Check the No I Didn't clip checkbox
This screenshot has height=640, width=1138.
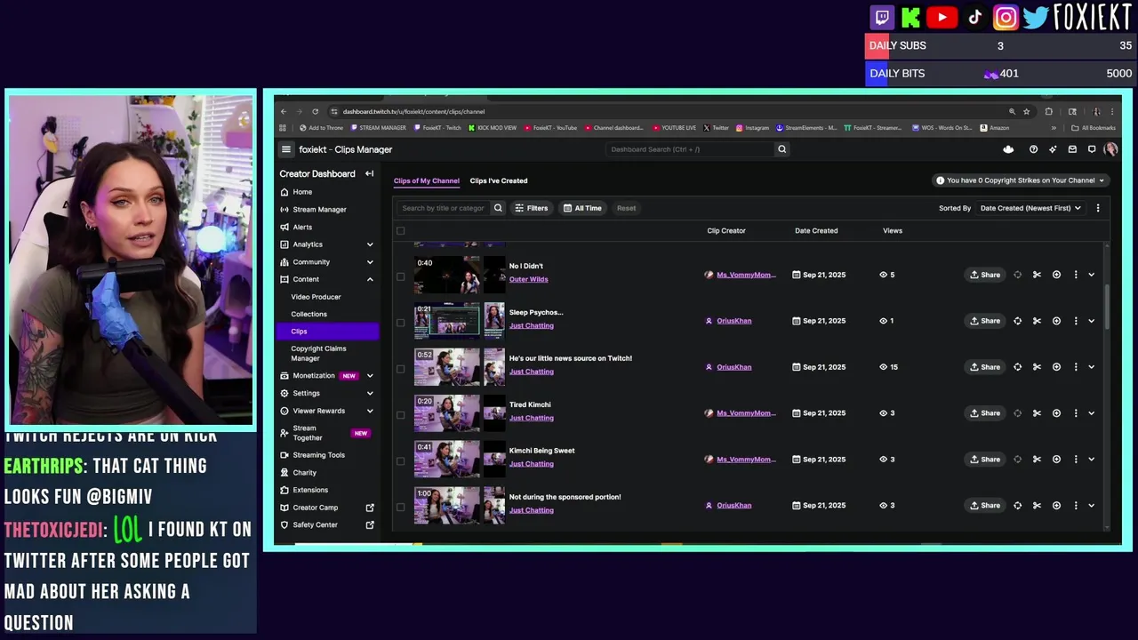[x=400, y=276]
